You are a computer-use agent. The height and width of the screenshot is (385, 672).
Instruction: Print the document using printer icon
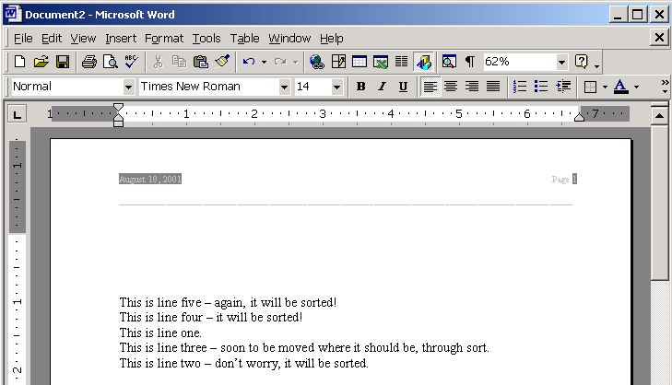88,62
